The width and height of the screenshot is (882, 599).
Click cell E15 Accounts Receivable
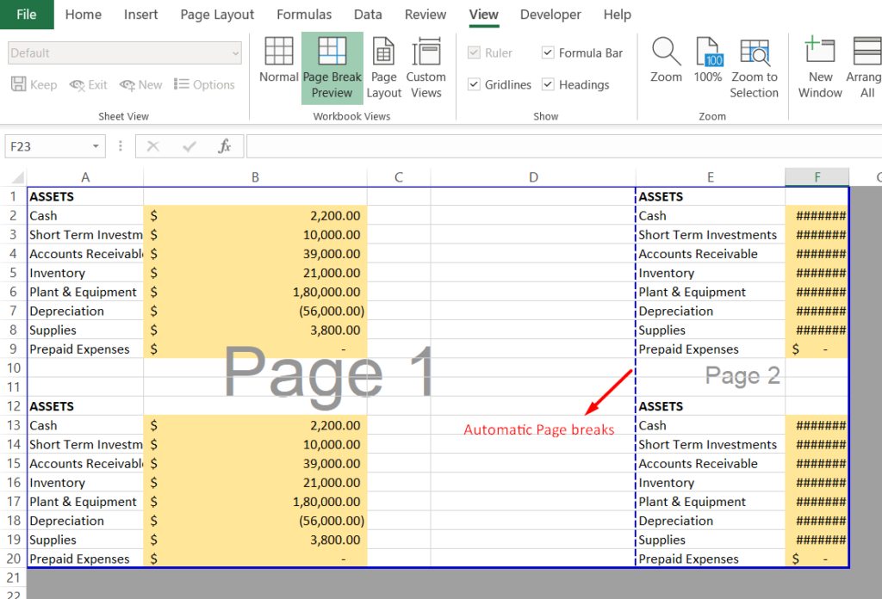[x=711, y=464]
